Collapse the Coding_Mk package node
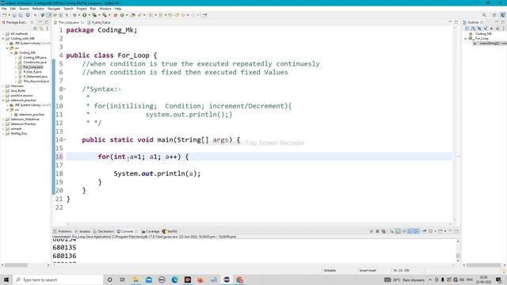507x285 pixels. (x=12, y=53)
